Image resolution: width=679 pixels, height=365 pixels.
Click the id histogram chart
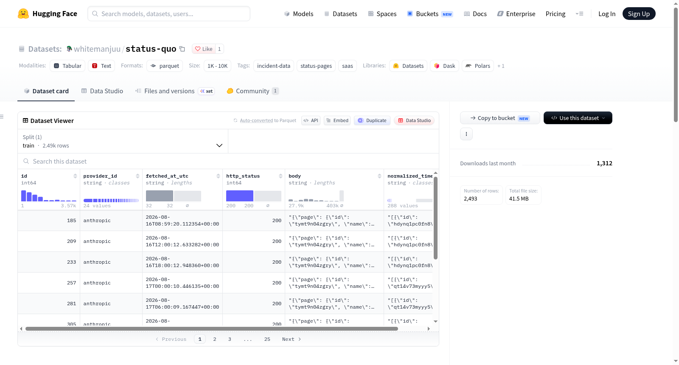pyautogui.click(x=49, y=196)
